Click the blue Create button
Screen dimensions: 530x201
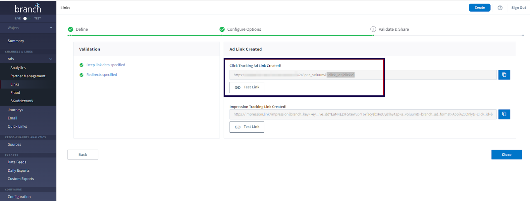pyautogui.click(x=479, y=8)
